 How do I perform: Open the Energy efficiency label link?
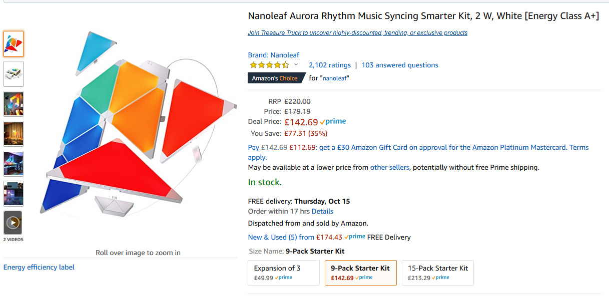point(39,267)
